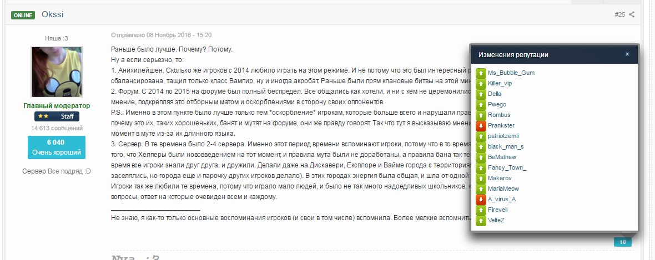Click the green arrow beside Fancy_Town_
This screenshot has height=260, width=655.
point(481,168)
